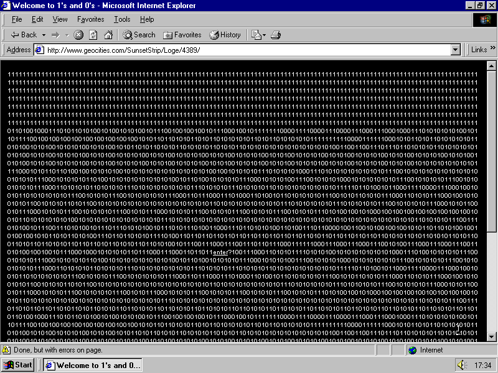Expand the Back button history dropdown arrow

point(44,35)
